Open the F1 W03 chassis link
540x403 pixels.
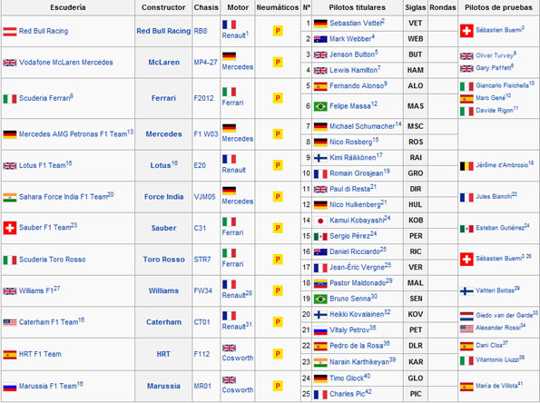(206, 134)
